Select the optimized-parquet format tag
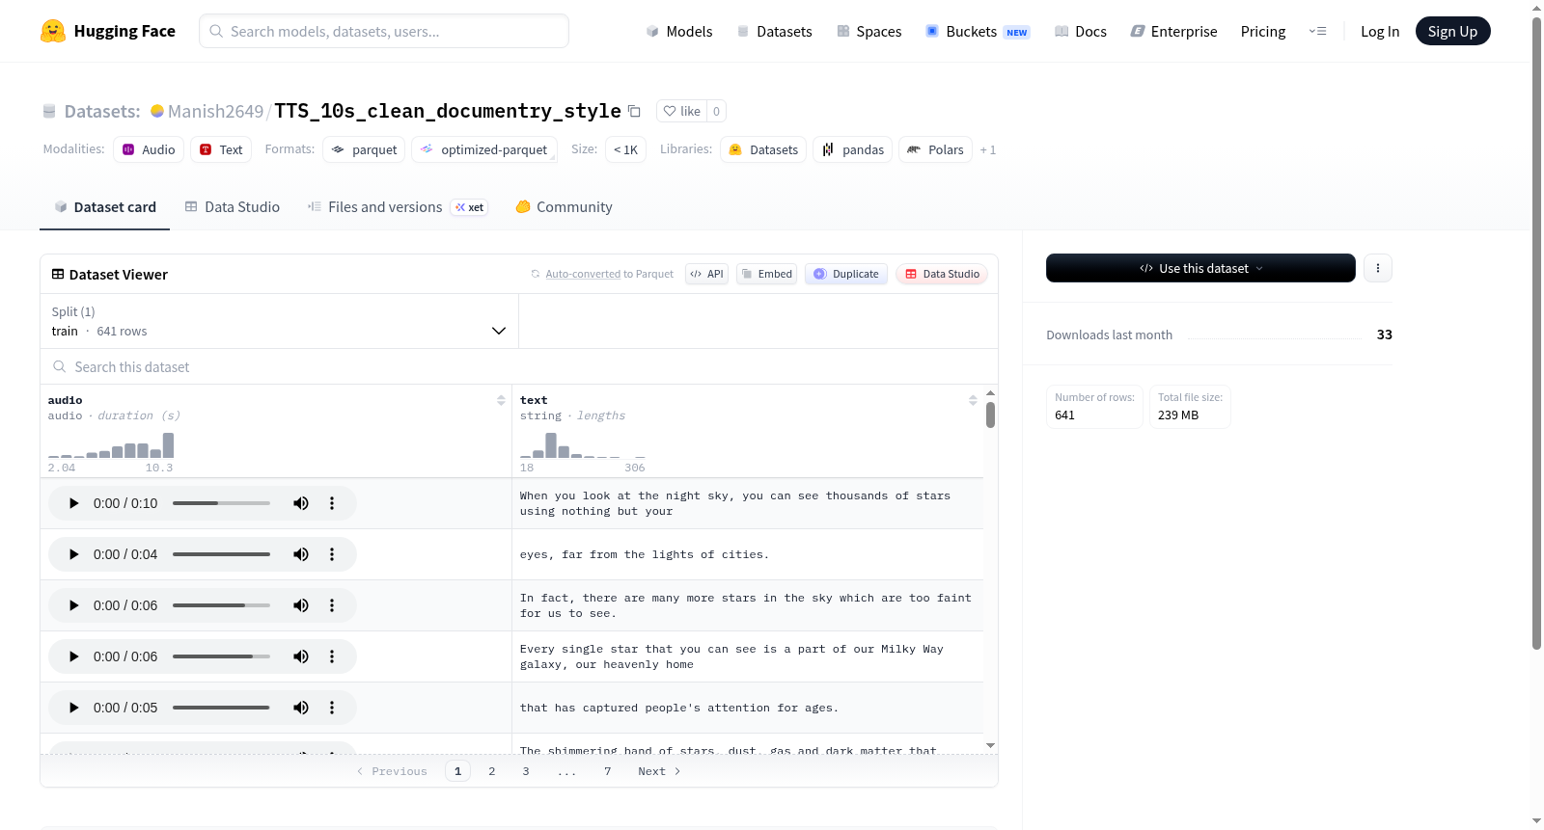Viewport: 1544px width, 830px height. pos(484,149)
